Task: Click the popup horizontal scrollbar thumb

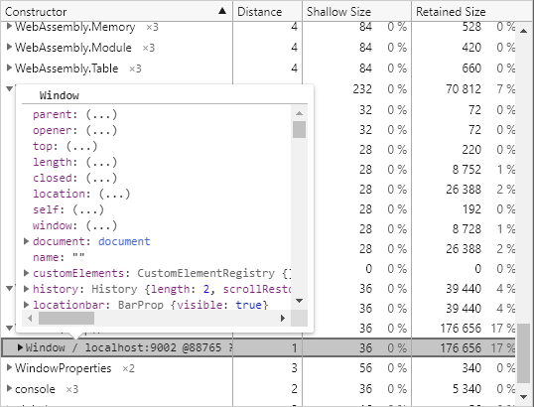Action: click(67, 318)
